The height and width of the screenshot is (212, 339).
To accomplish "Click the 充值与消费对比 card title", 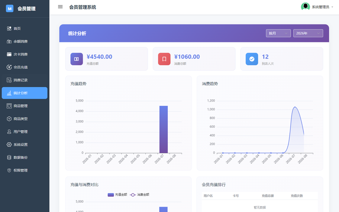I will pyautogui.click(x=84, y=184).
